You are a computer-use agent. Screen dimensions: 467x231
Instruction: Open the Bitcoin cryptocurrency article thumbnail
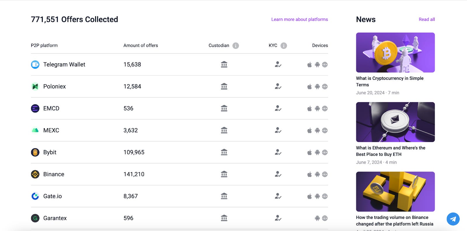pos(395,52)
